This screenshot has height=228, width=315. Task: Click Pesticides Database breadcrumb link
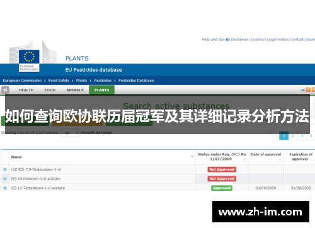(x=136, y=81)
